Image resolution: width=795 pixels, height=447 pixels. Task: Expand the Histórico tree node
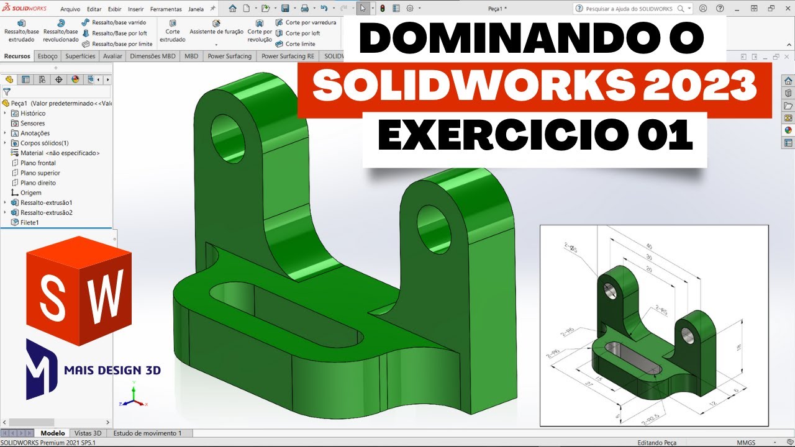click(x=6, y=114)
